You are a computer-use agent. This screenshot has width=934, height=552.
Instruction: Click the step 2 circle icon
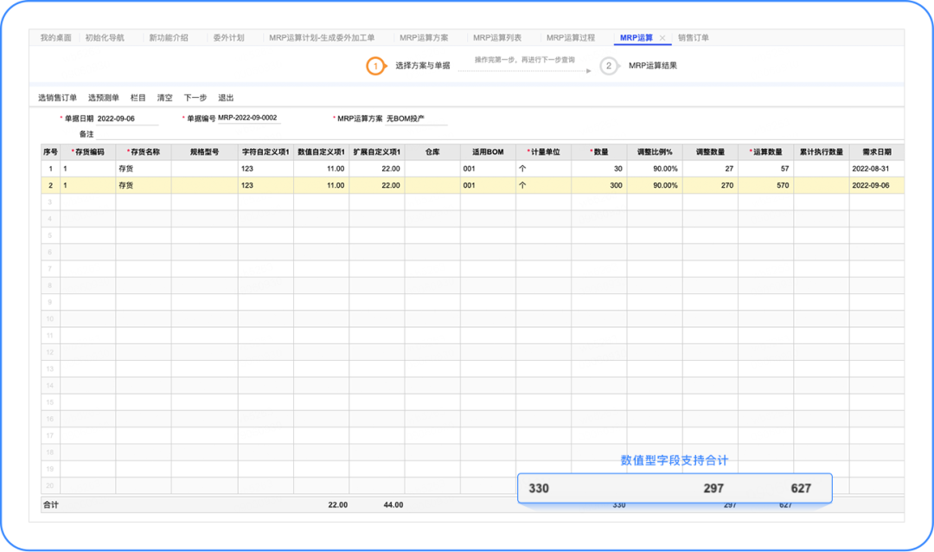(x=609, y=66)
